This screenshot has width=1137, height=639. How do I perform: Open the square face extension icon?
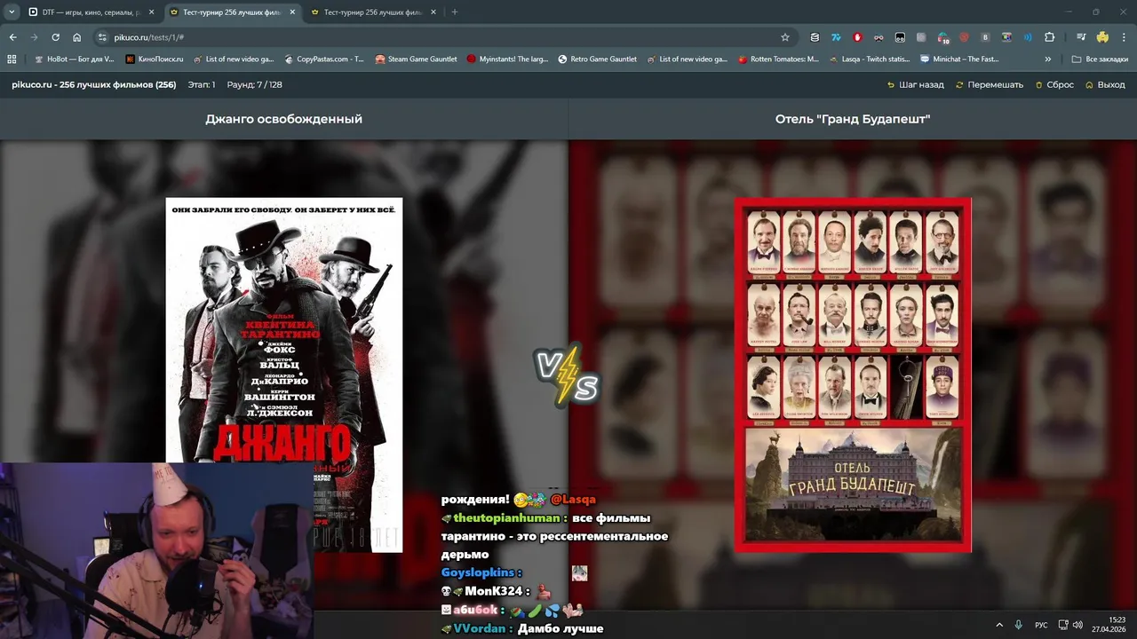click(900, 37)
